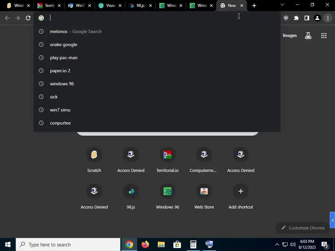The width and height of the screenshot is (335, 251).
Task: Open the Extensions puzzle-piece menu
Action: point(296,18)
